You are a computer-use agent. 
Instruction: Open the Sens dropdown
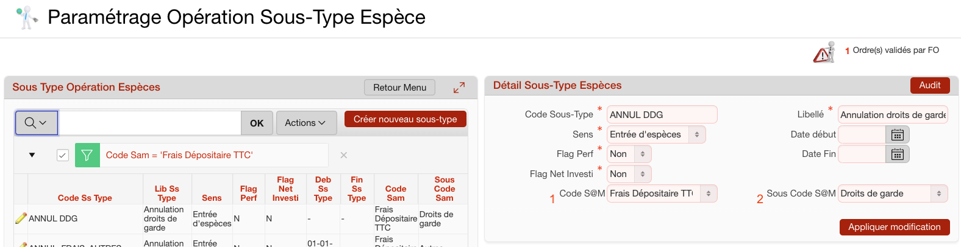coord(656,134)
